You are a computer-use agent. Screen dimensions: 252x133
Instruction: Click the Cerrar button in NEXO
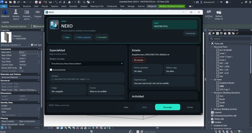click(190, 107)
